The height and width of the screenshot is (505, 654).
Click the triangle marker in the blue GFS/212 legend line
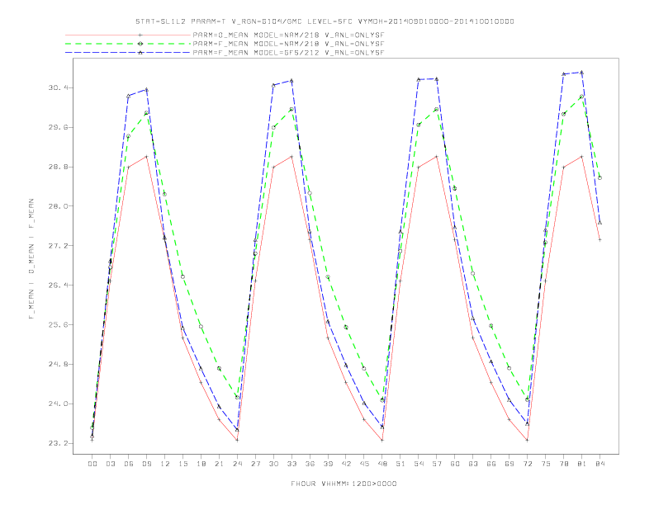(140, 53)
